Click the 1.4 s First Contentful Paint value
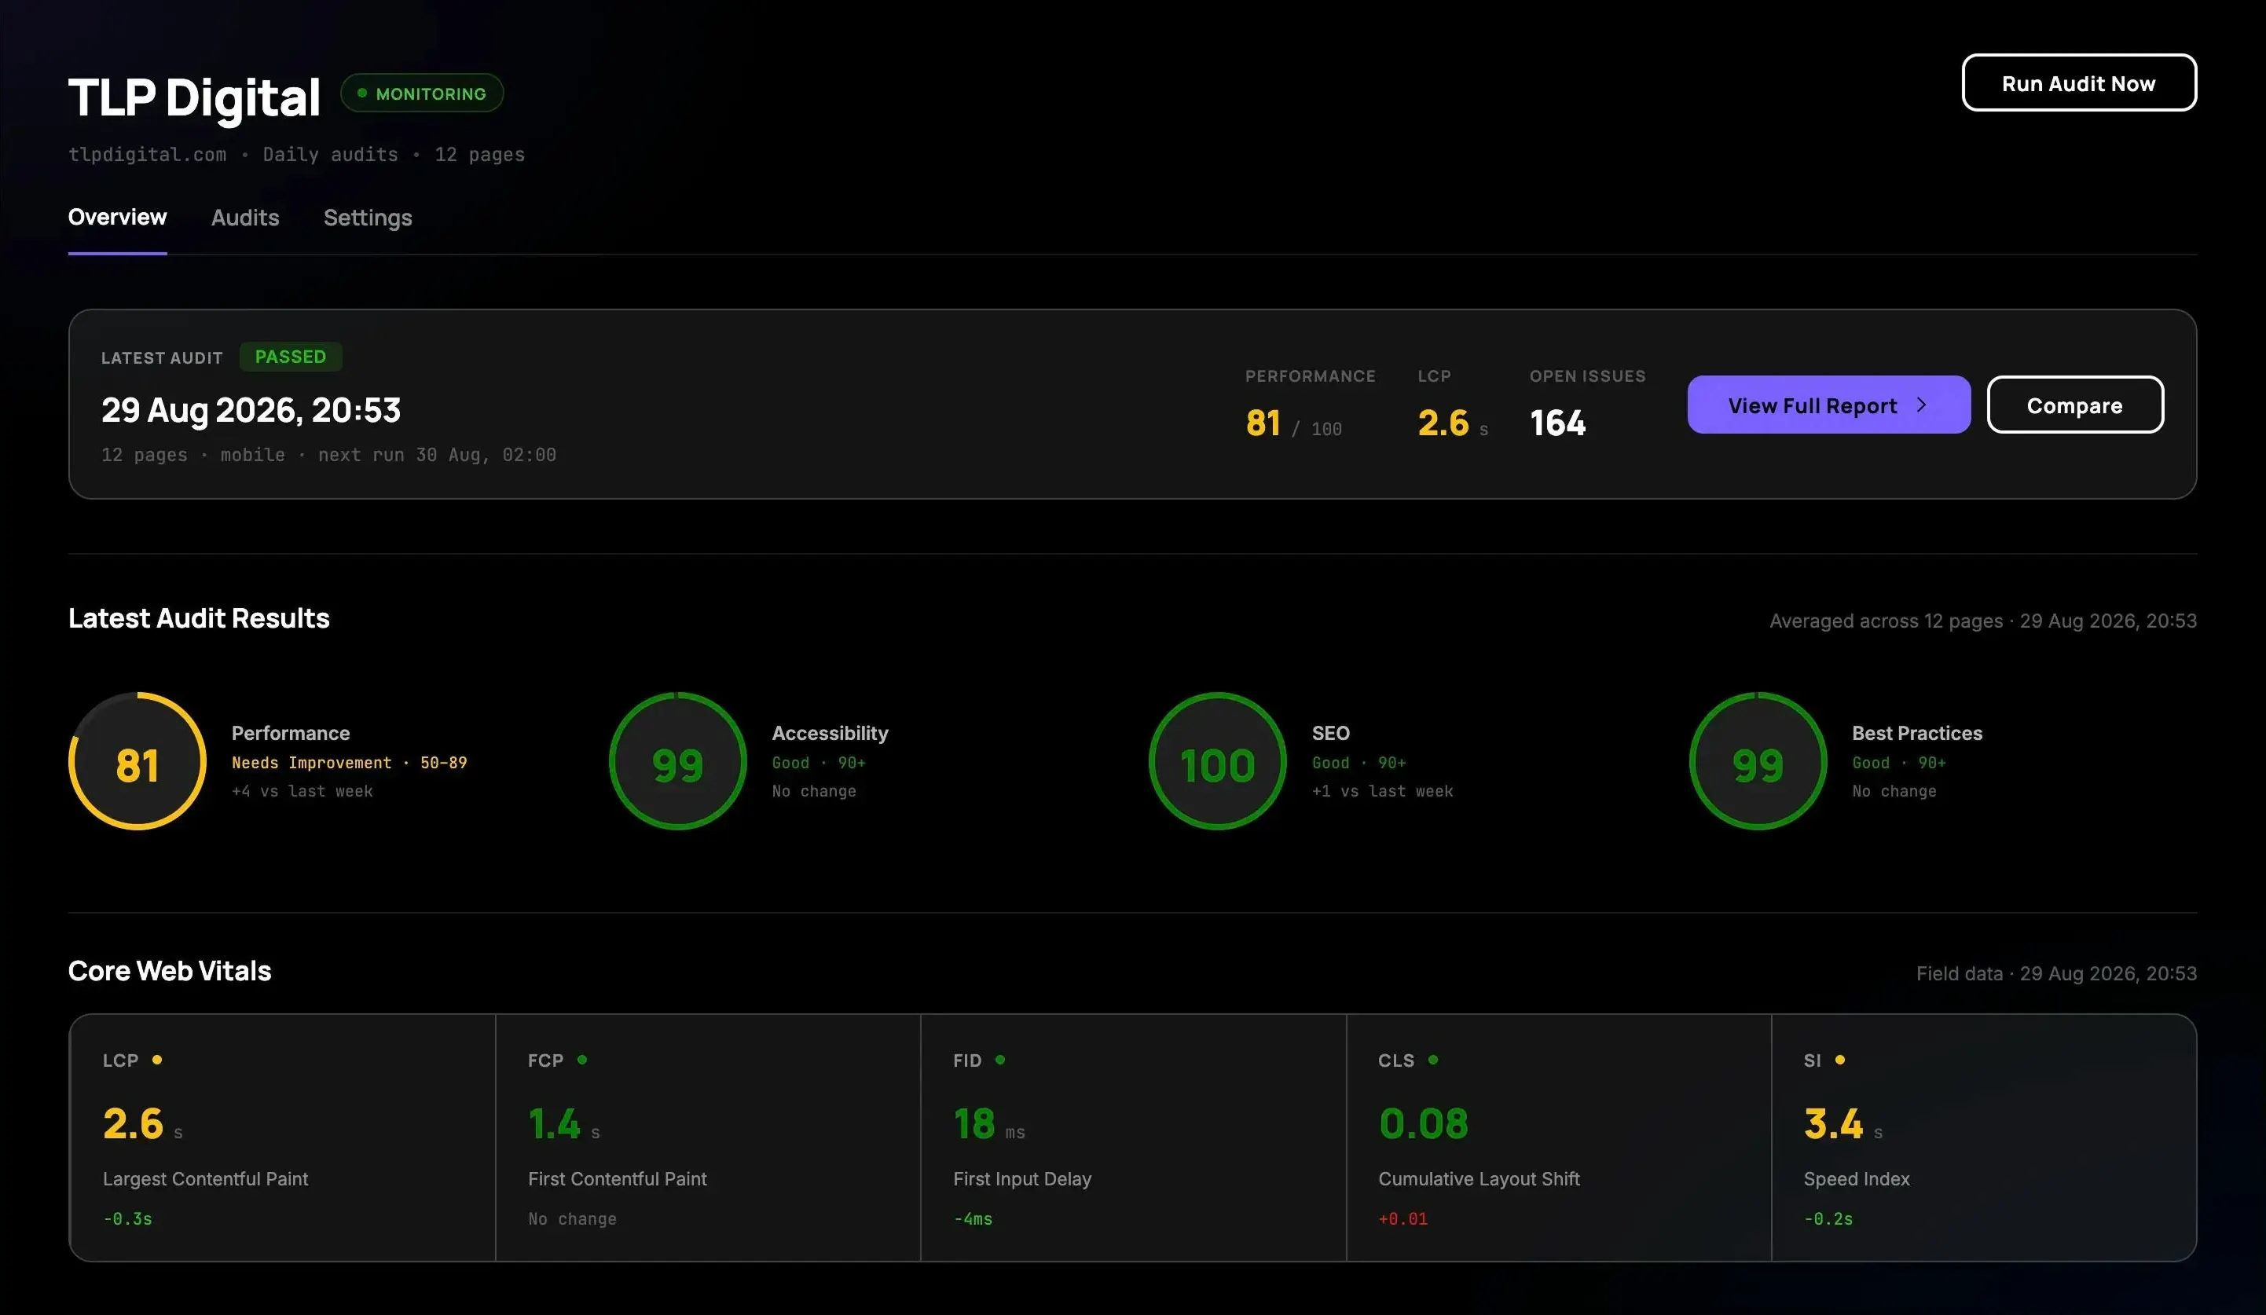This screenshot has height=1315, width=2266. pos(564,1123)
